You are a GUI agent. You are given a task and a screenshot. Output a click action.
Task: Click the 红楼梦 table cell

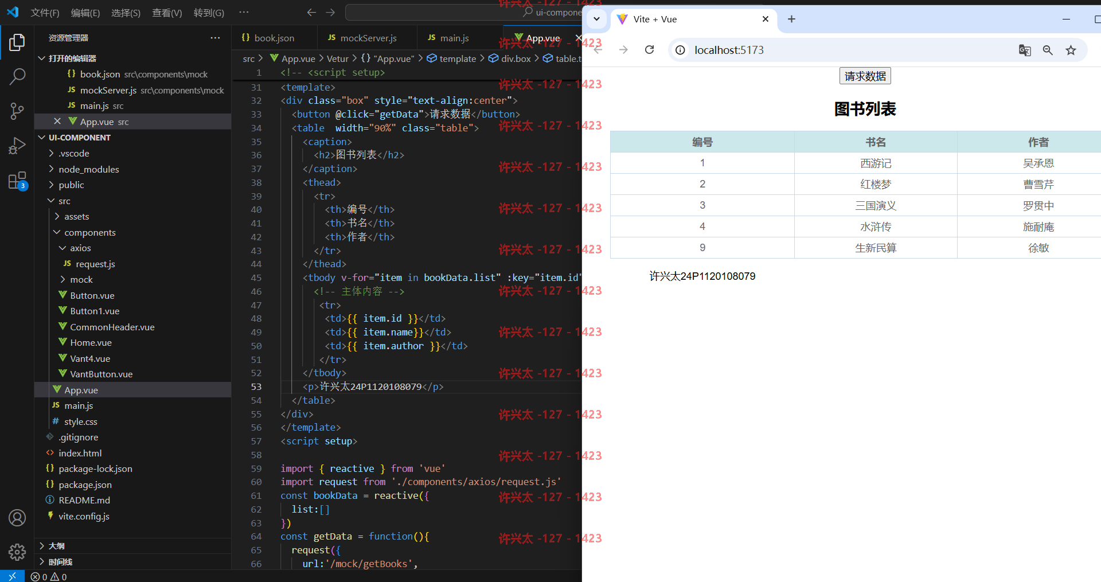(x=876, y=184)
